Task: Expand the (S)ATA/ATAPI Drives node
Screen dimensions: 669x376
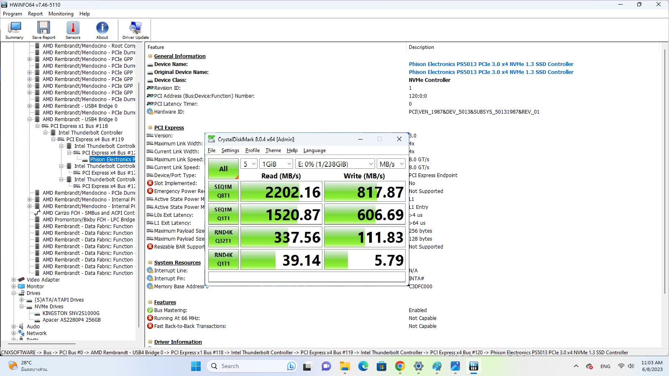Action: pyautogui.click(x=22, y=300)
